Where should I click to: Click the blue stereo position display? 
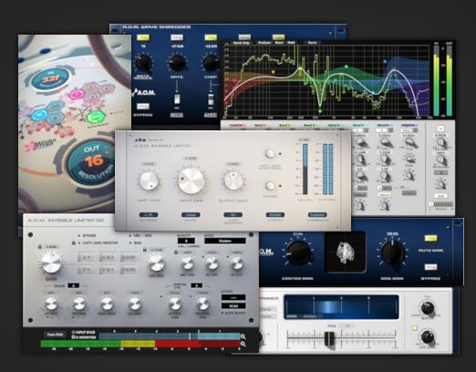[341, 306]
